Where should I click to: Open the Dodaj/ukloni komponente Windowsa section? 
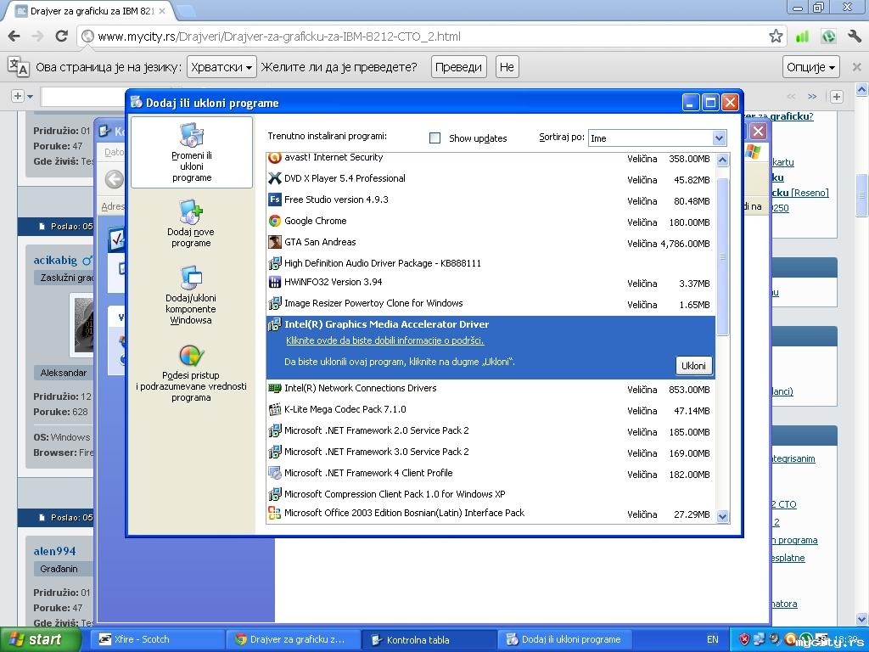(191, 295)
